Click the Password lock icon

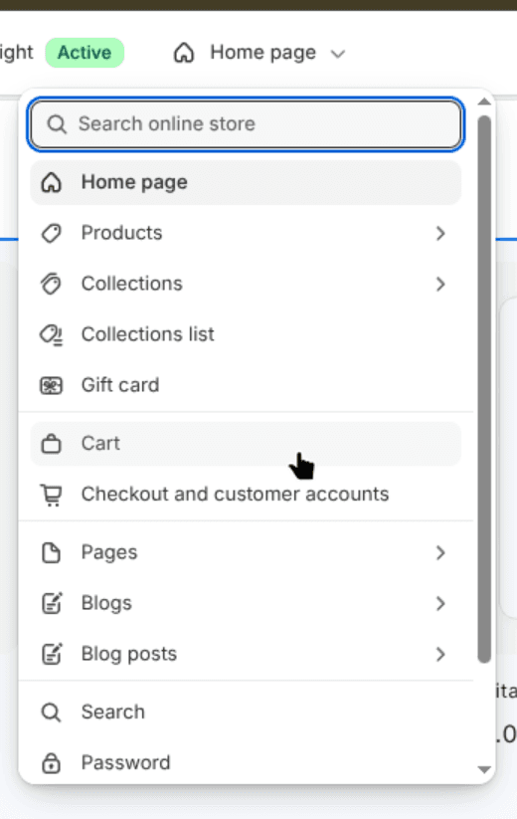pyautogui.click(x=51, y=763)
